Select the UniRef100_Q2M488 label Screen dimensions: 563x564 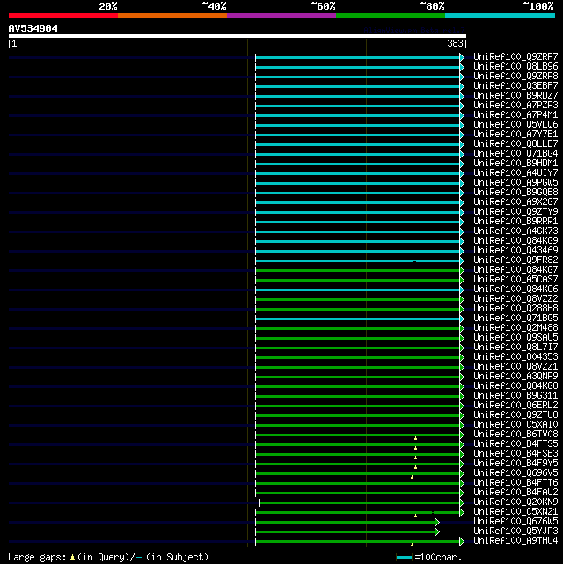pyautogui.click(x=515, y=327)
